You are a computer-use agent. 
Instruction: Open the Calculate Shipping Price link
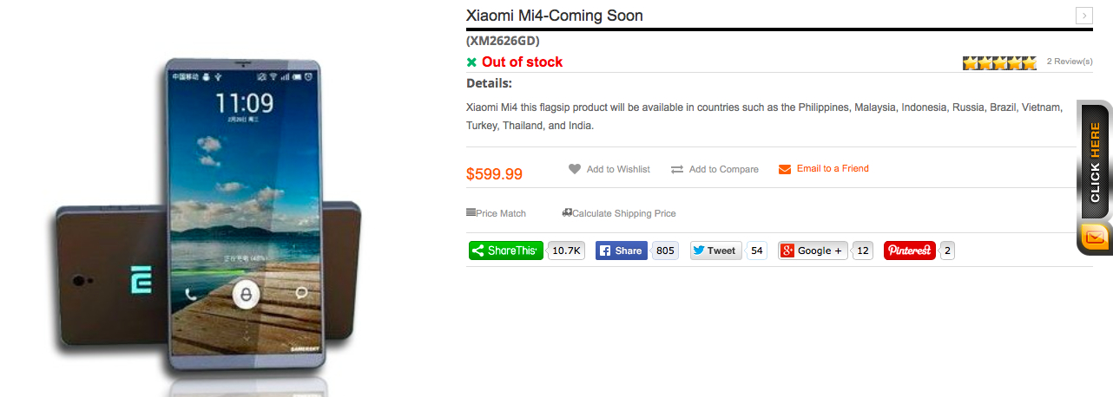pyautogui.click(x=623, y=213)
